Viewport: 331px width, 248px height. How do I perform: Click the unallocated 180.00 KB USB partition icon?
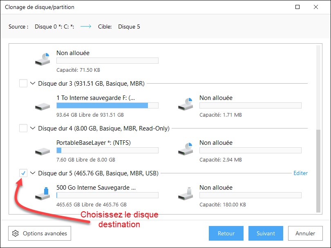pyautogui.click(x=186, y=194)
